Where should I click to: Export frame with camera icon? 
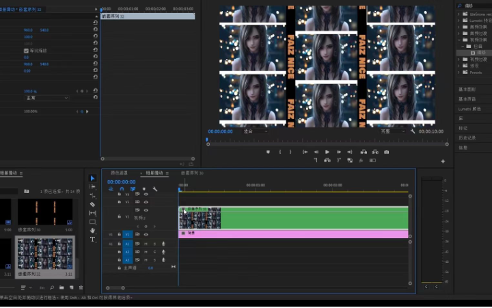pos(387,152)
